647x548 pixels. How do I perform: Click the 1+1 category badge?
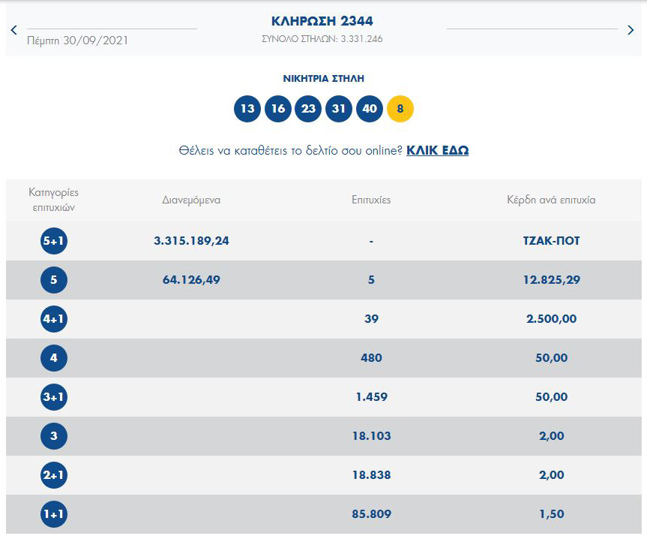tap(54, 514)
